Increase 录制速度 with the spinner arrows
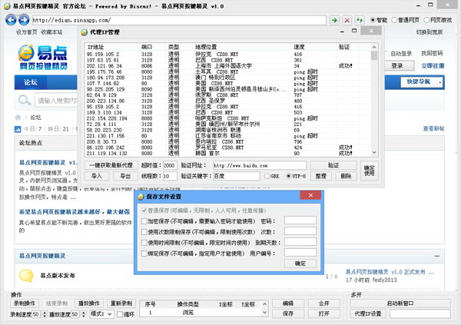 pyautogui.click(x=45, y=313)
